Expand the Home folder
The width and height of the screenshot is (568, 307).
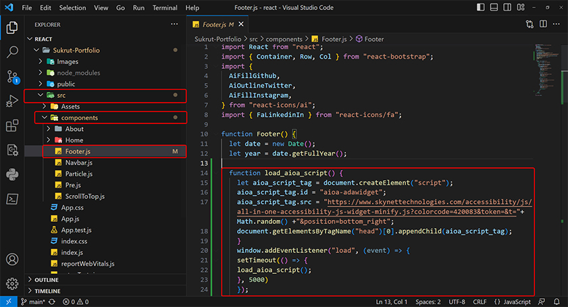click(105, 140)
